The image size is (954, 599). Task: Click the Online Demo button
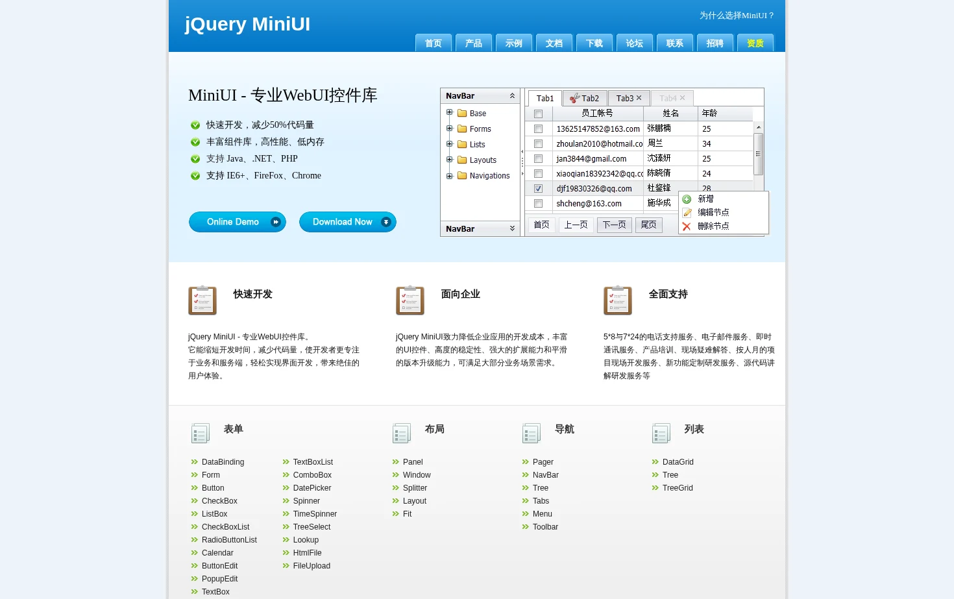click(x=238, y=222)
